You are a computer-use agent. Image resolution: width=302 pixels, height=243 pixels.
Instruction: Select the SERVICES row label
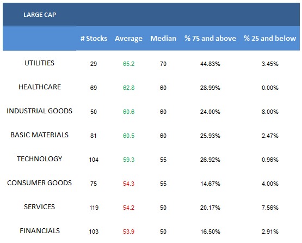(40, 206)
